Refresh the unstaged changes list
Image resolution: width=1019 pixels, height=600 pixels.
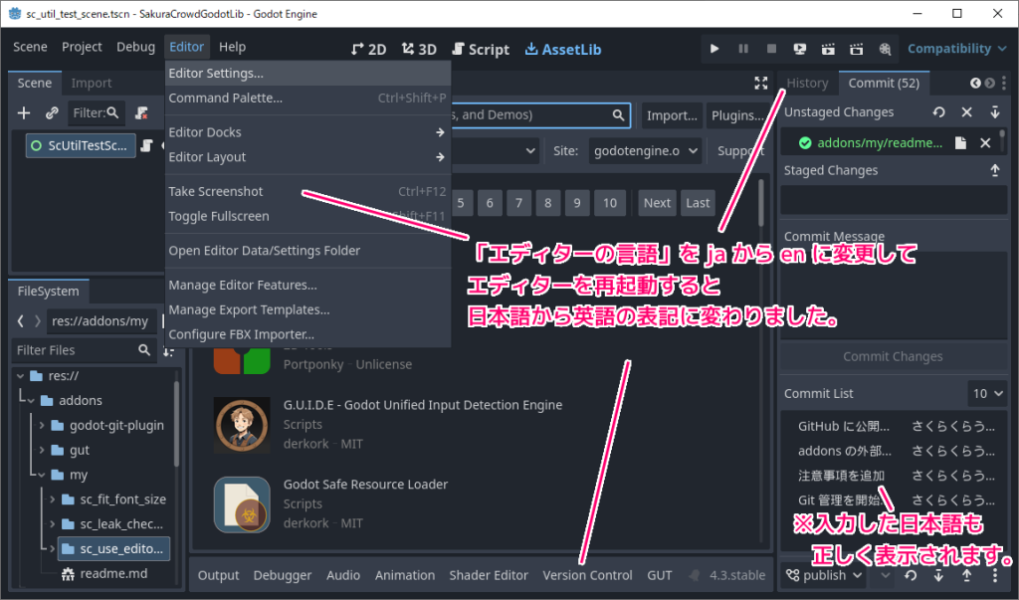point(938,112)
